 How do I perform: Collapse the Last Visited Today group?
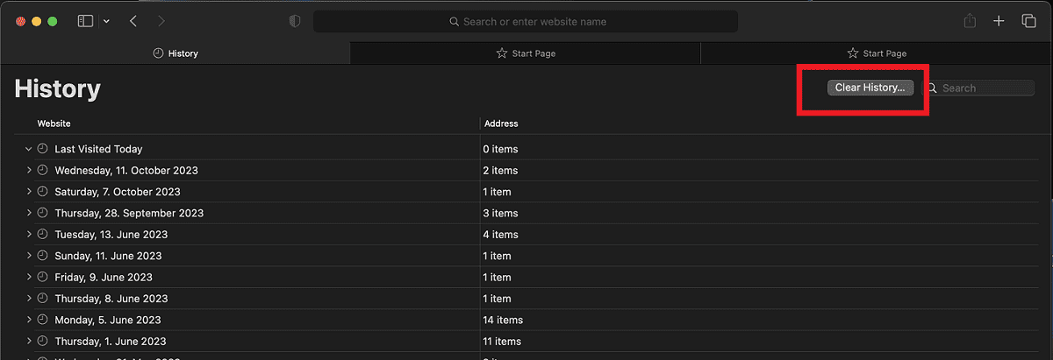[28, 149]
